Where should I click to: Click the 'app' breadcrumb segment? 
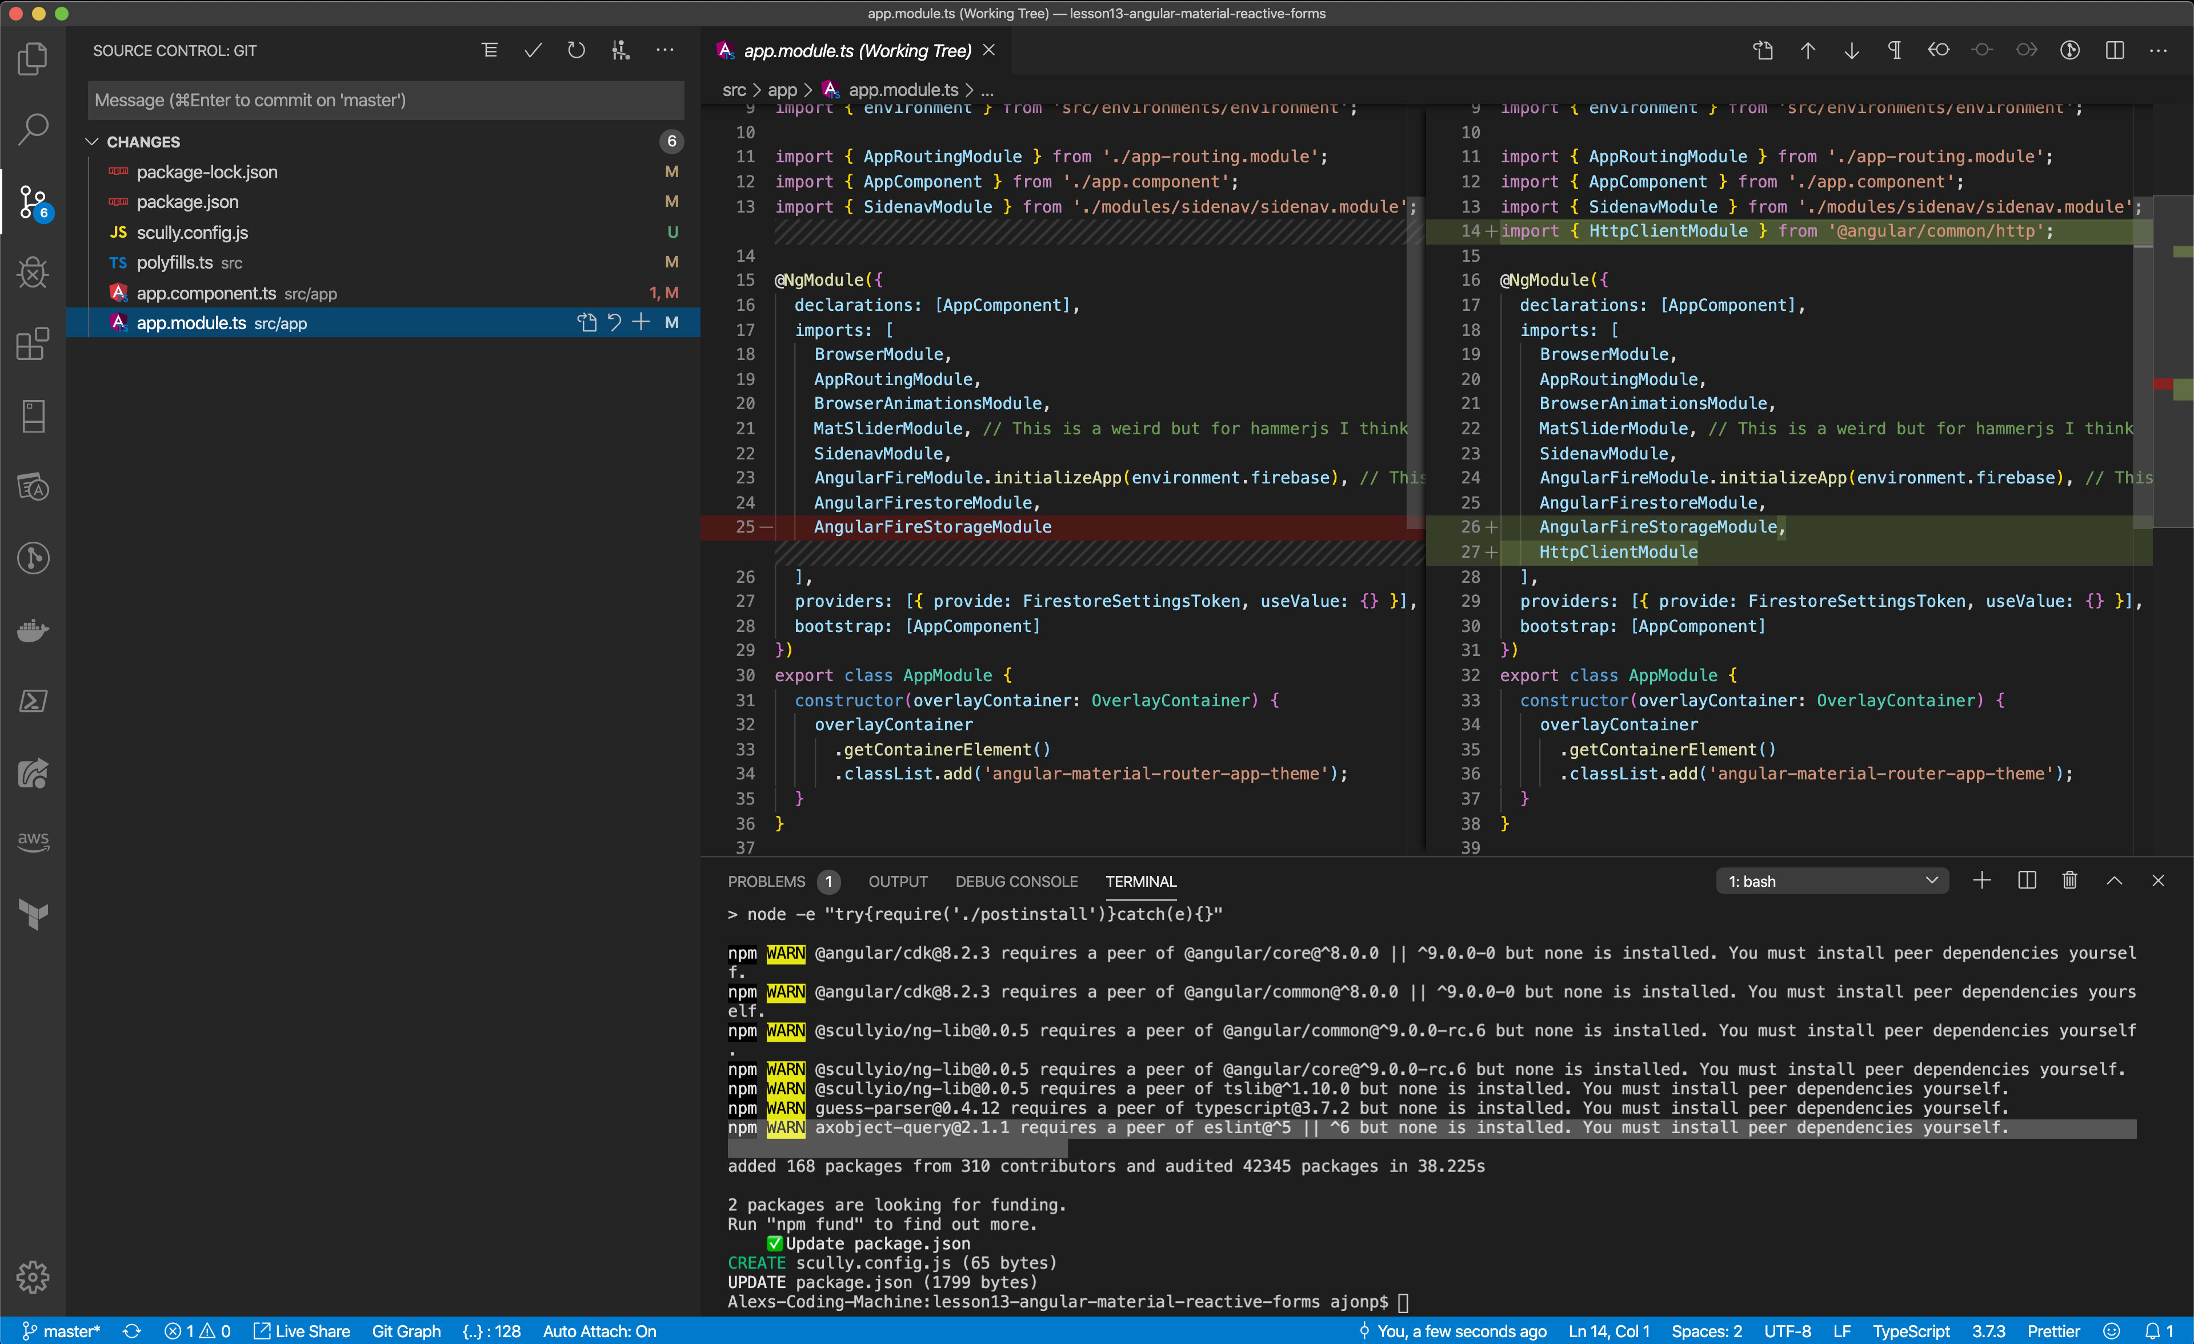782,90
